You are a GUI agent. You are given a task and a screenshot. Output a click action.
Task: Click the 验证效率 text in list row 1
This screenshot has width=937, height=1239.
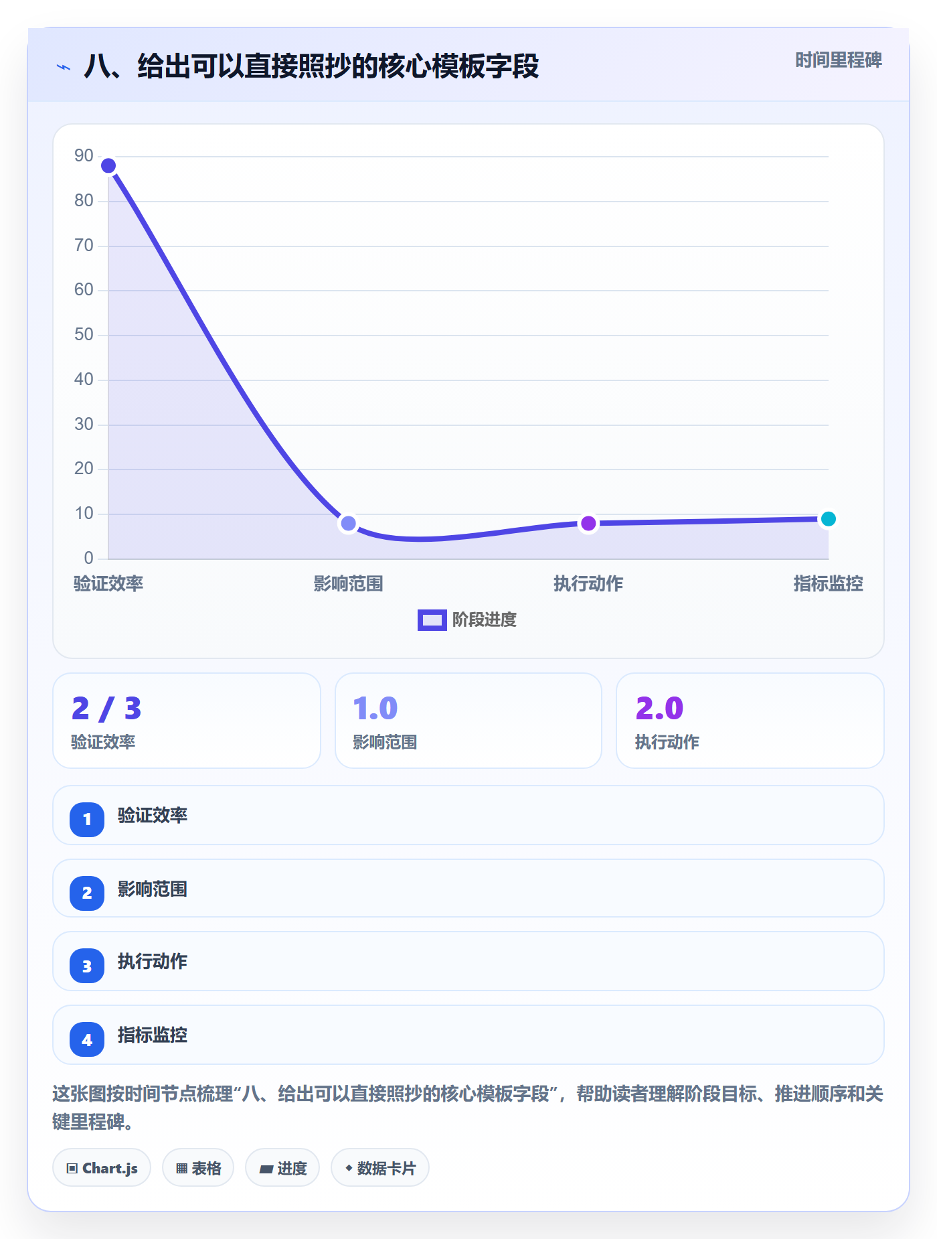153,816
